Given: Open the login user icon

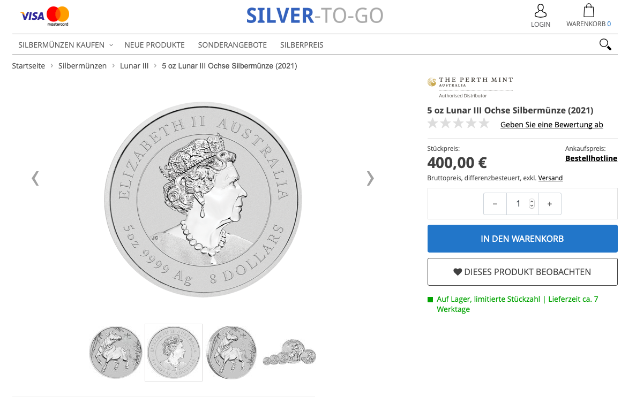Looking at the screenshot, I should point(540,11).
